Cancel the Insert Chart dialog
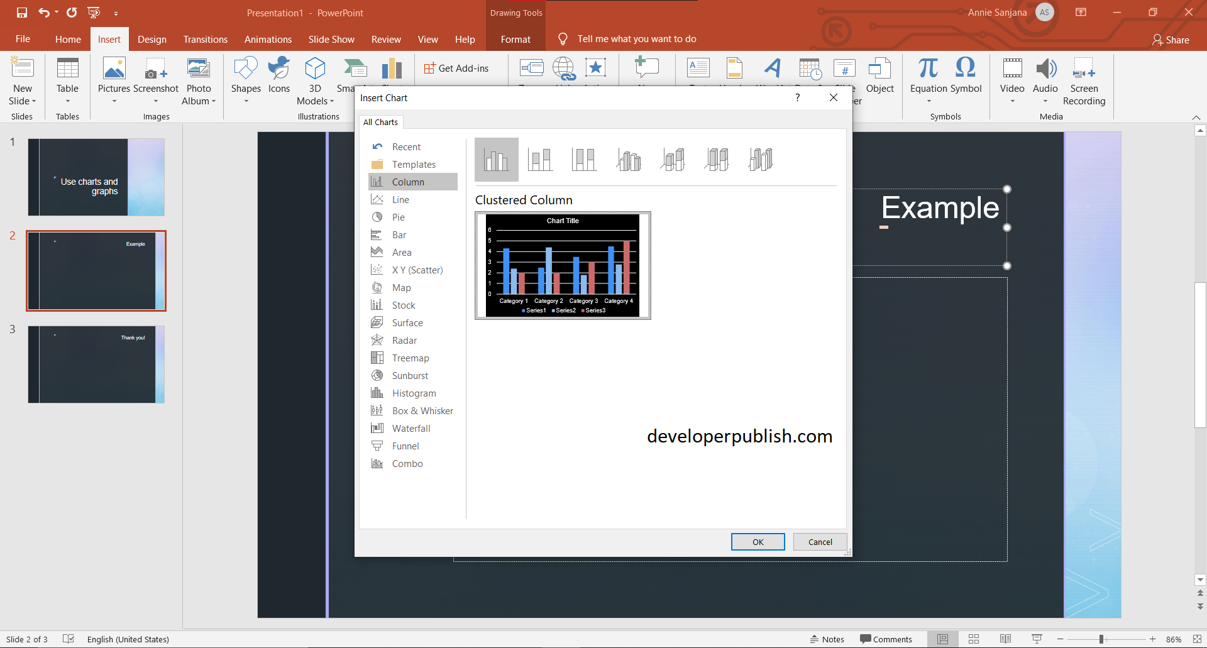 [x=820, y=541]
